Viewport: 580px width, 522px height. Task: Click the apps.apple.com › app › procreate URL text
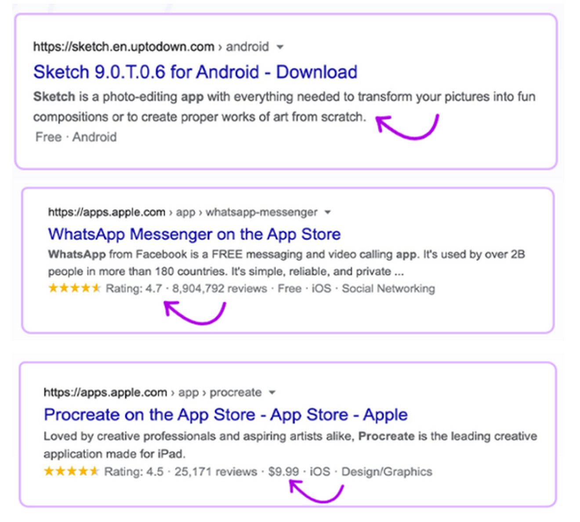pos(152,392)
